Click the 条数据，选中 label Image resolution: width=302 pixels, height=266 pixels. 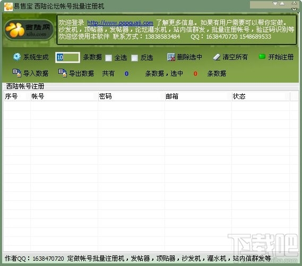pos(164,73)
